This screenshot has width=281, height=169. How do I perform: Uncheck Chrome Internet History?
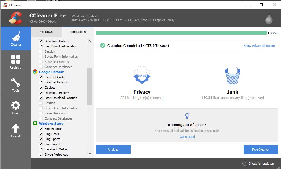(x=41, y=83)
